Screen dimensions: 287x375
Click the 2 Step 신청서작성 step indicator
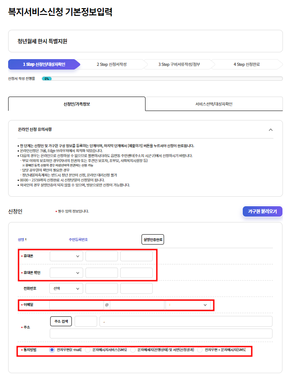point(112,65)
